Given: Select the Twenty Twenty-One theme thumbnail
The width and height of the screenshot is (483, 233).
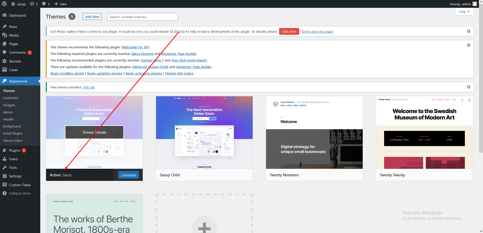Looking at the screenshot, I should click(94, 214).
